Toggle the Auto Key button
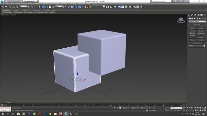 point(167,108)
